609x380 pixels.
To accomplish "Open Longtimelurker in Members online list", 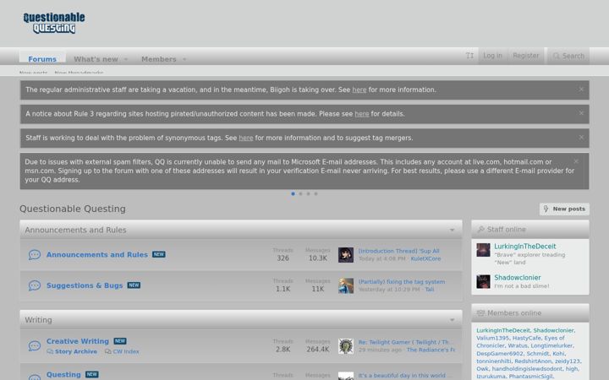I will pyautogui.click(x=551, y=345).
